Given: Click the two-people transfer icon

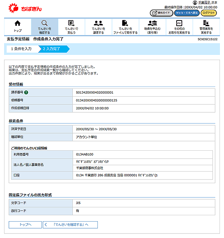Looking at the screenshot, I should click(99, 23).
